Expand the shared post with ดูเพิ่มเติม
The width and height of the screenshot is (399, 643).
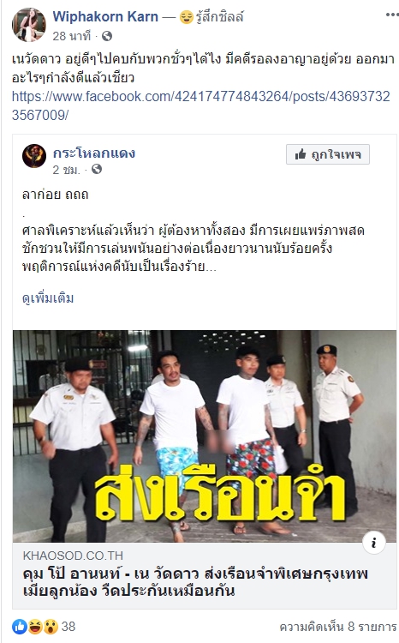pos(48,298)
